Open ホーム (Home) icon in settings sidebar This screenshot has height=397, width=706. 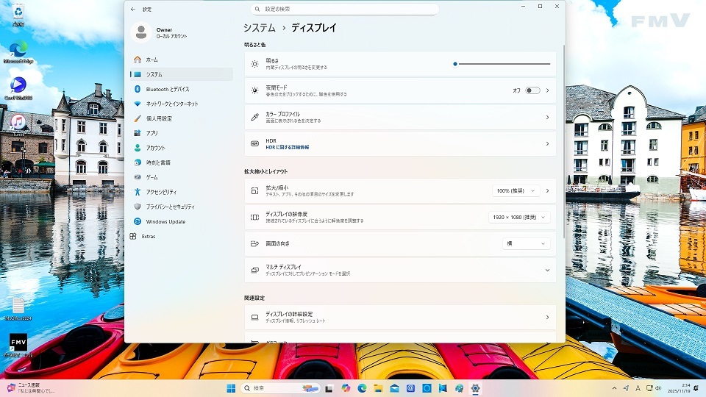138,60
